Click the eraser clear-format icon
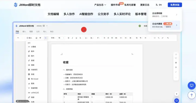The width and height of the screenshot is (196, 103). (x=36, y=38)
